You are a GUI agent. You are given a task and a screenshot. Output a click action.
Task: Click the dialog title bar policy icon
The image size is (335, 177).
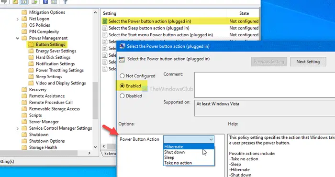[122, 46]
